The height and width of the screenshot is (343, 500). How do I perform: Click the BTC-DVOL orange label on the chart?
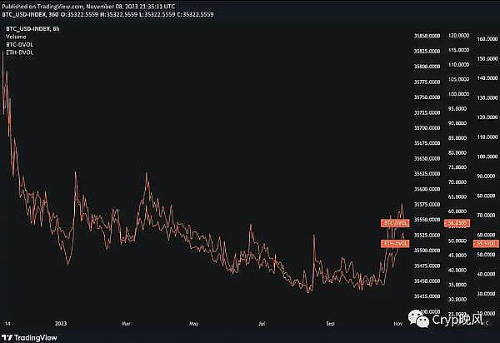click(396, 223)
